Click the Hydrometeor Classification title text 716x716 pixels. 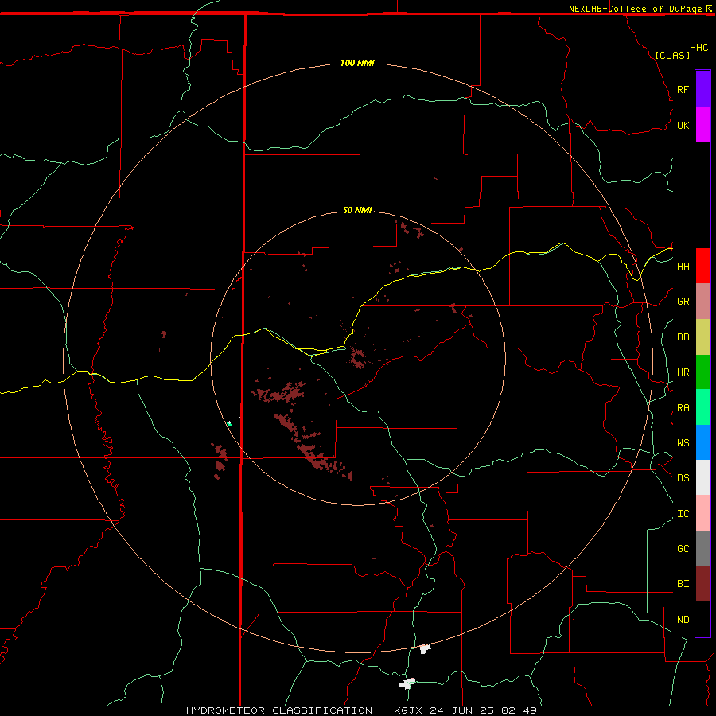(x=279, y=710)
